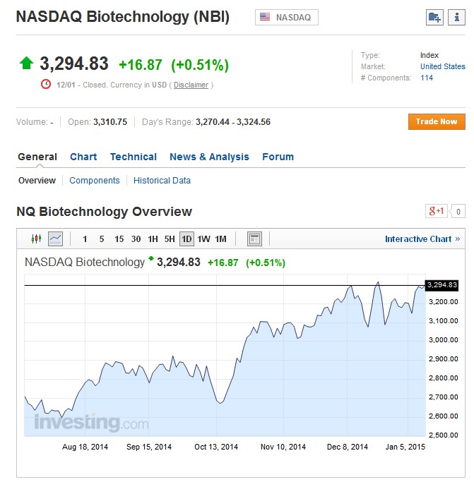Image resolution: width=474 pixels, height=482 pixels.
Task: Click the Index type value
Action: (429, 55)
